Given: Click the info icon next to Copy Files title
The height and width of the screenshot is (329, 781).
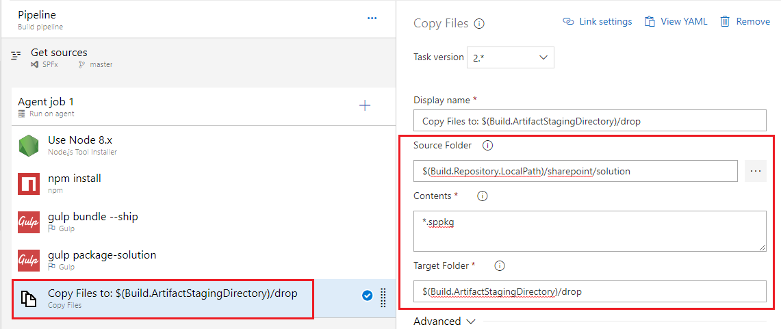Looking at the screenshot, I should point(479,23).
